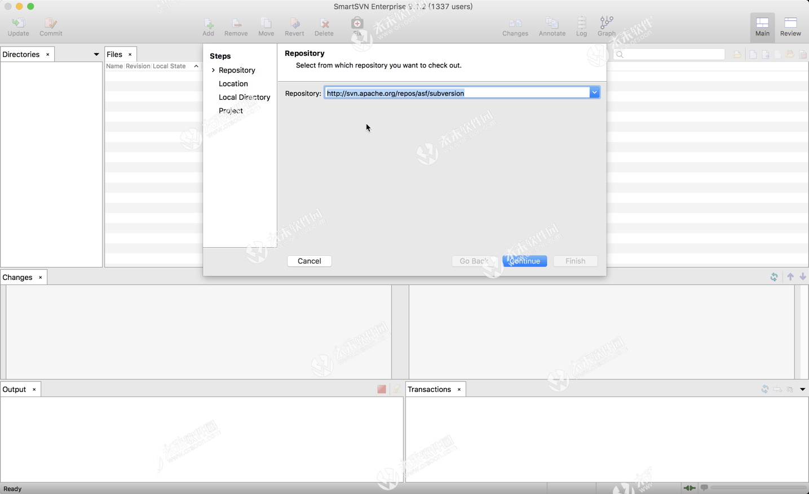Close the Directories tab
The height and width of the screenshot is (494, 809).
[x=47, y=55]
